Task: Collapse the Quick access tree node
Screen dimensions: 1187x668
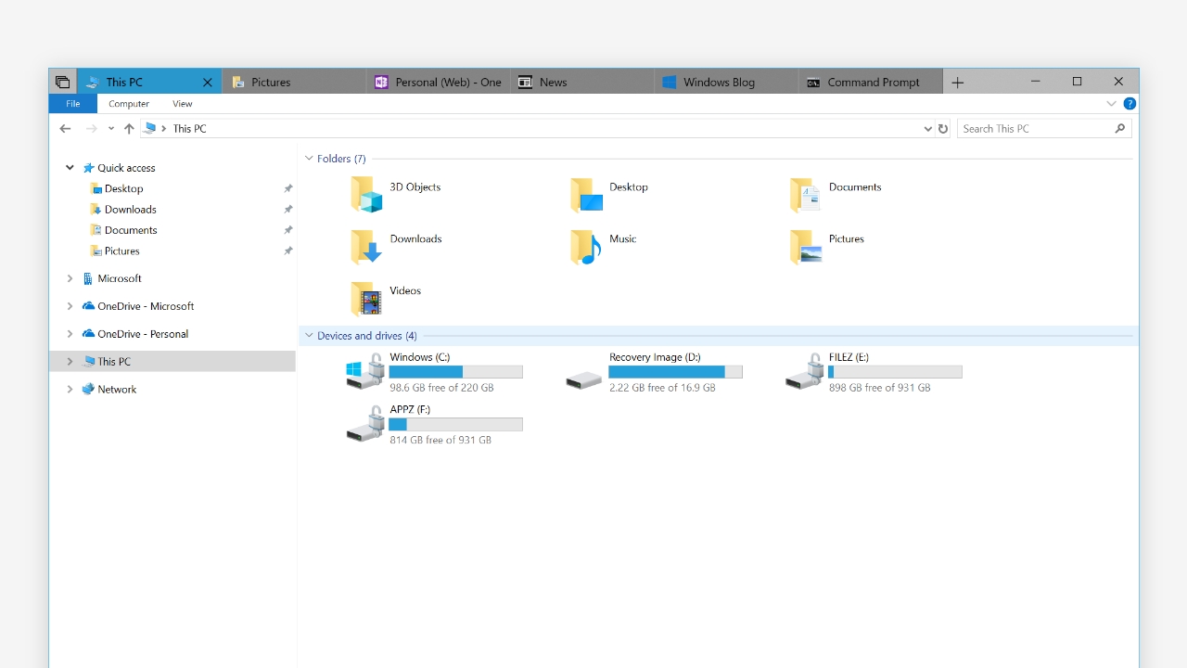Action: point(70,168)
